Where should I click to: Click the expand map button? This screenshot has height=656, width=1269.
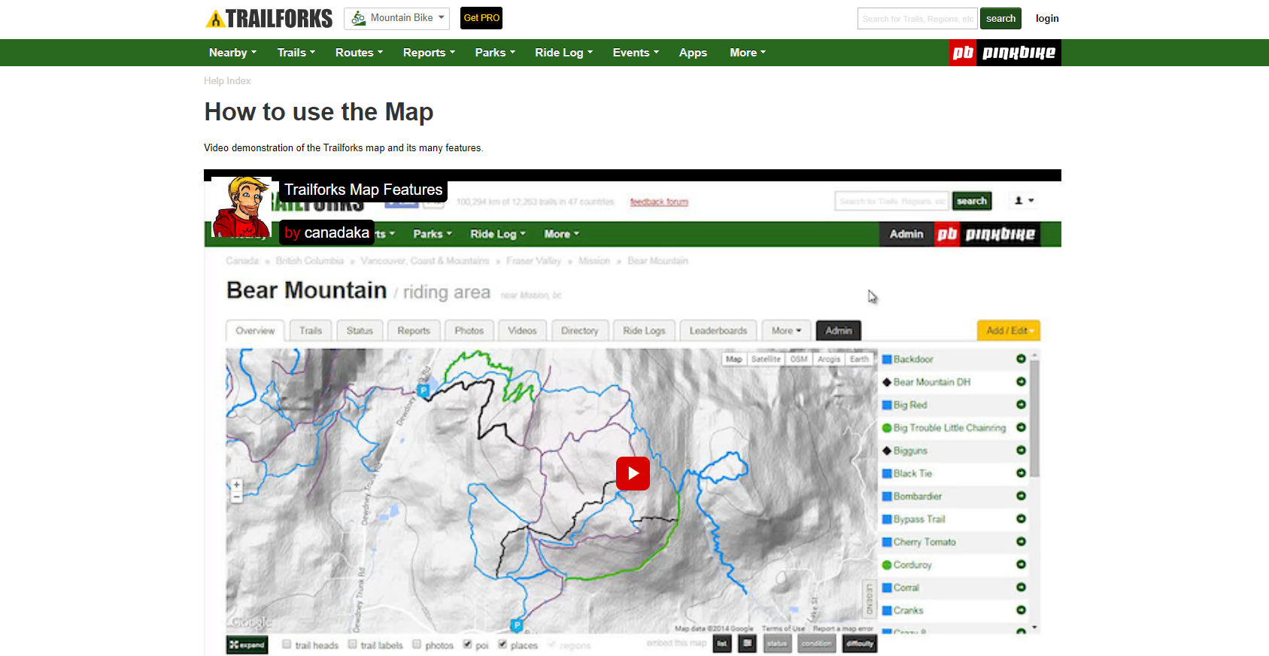247,645
